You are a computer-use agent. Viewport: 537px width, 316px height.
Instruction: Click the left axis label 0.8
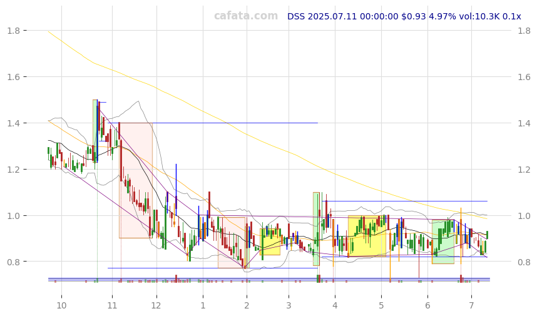13,262
